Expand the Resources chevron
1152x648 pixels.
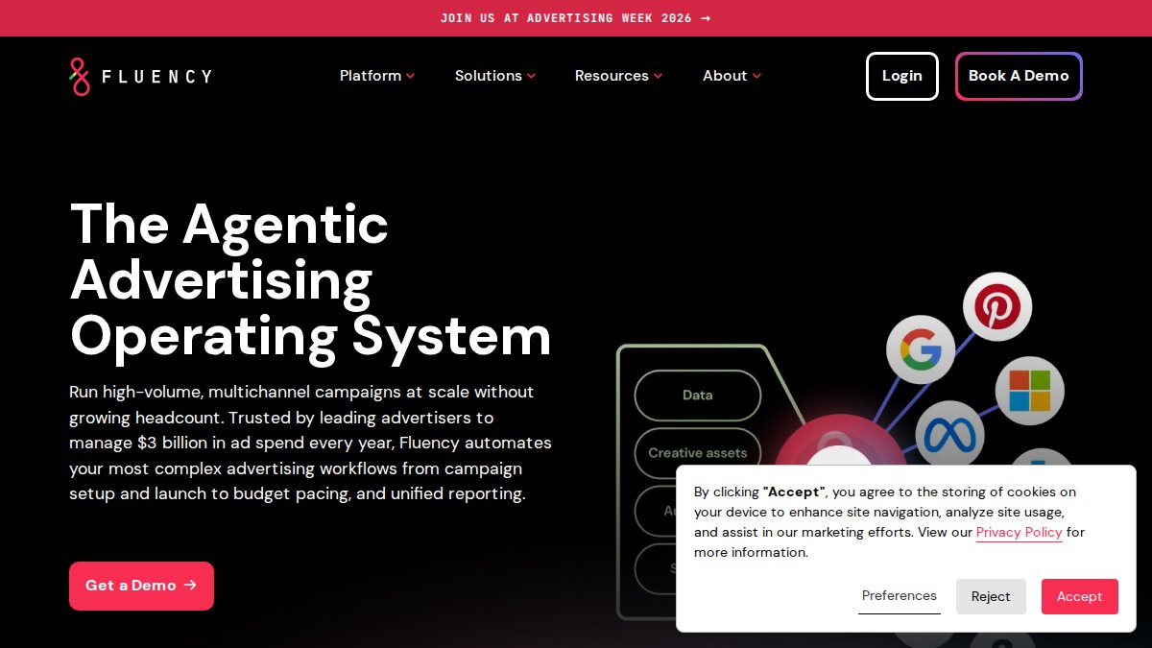coord(658,76)
